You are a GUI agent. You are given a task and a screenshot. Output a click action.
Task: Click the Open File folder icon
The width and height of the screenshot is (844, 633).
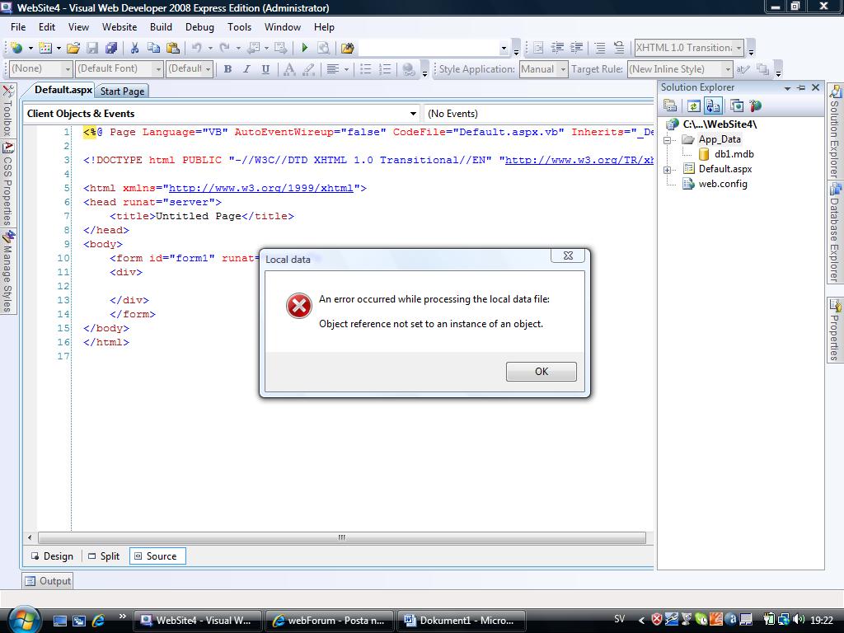pyautogui.click(x=73, y=48)
